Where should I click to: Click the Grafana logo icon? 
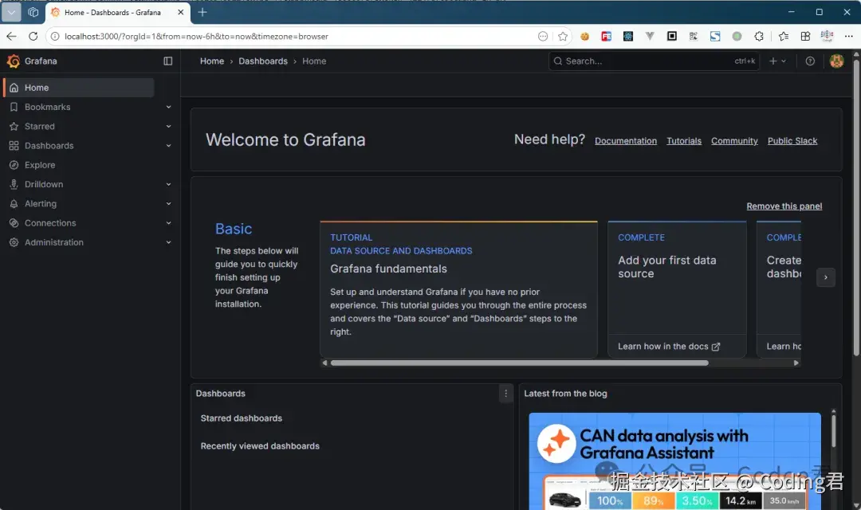click(x=14, y=61)
